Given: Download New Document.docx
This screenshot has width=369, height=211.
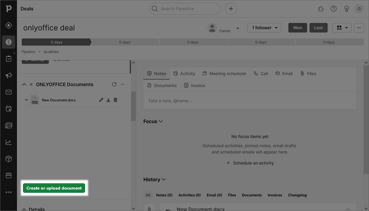Looking at the screenshot, I should (108, 100).
